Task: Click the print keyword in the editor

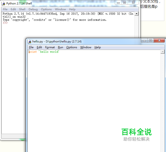Action: point(33,52)
